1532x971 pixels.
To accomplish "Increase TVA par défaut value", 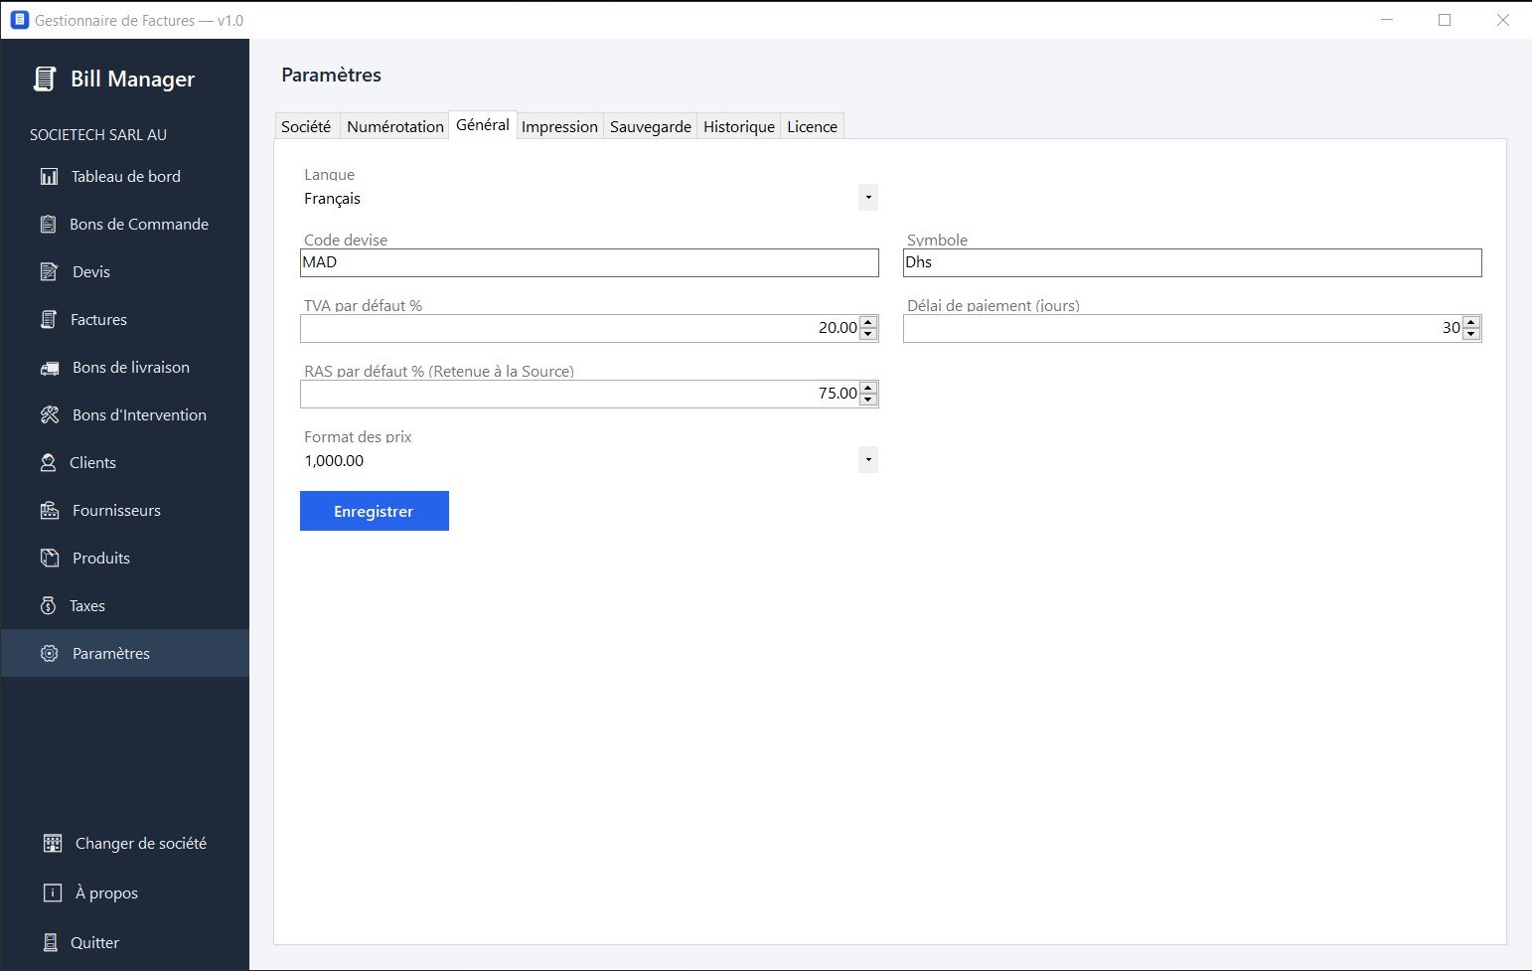I will coord(868,322).
